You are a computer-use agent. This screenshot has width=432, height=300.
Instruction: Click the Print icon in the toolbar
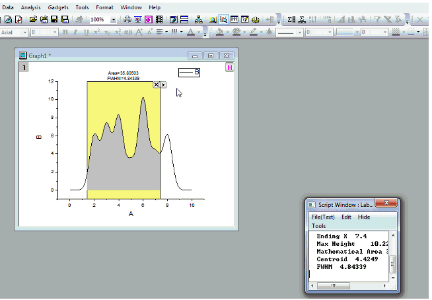point(127,20)
